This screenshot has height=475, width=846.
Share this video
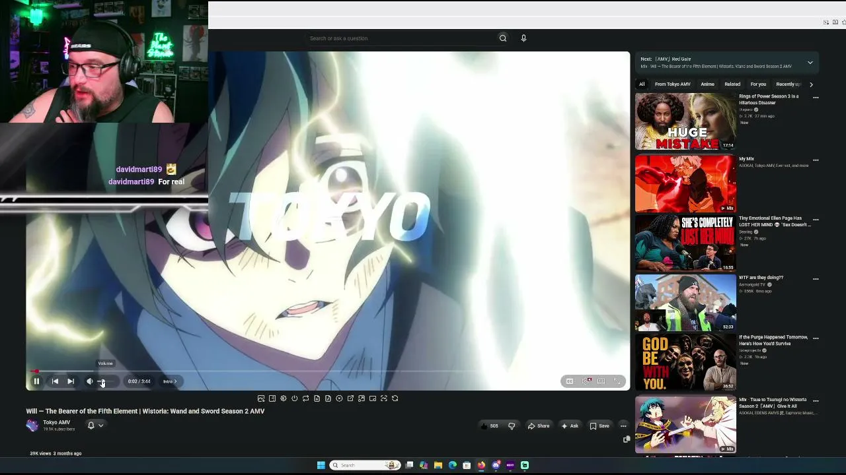point(539,426)
